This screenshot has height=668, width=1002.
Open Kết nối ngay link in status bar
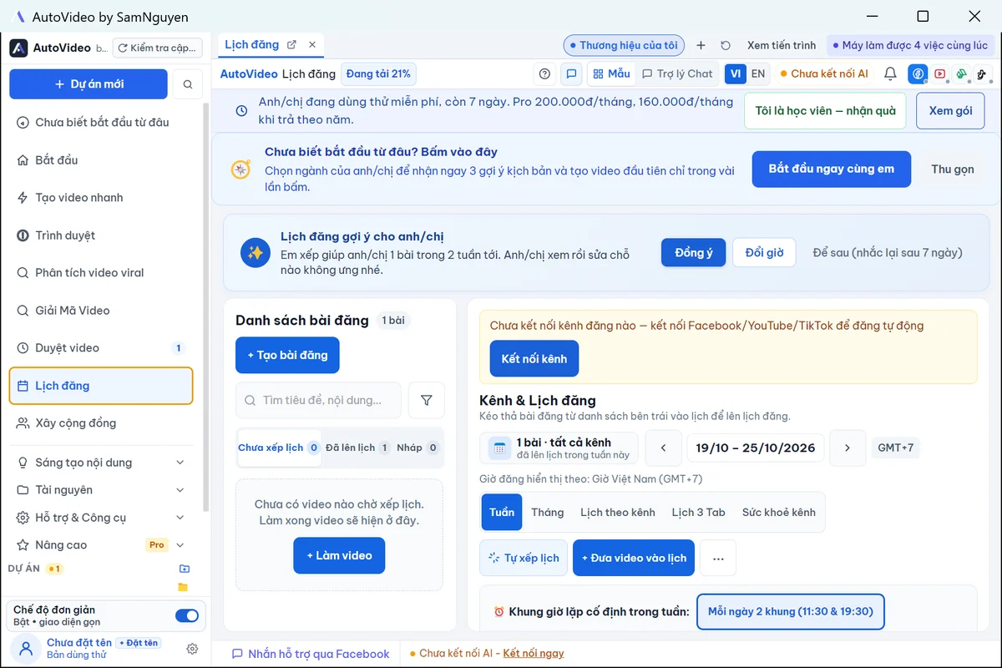(534, 654)
